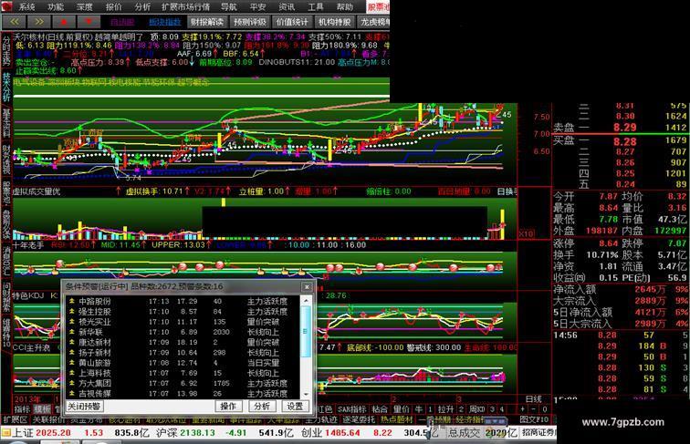The width and height of the screenshot is (690, 444).
Task: Click the 日线 period label
Action: pyautogui.click(x=533, y=398)
